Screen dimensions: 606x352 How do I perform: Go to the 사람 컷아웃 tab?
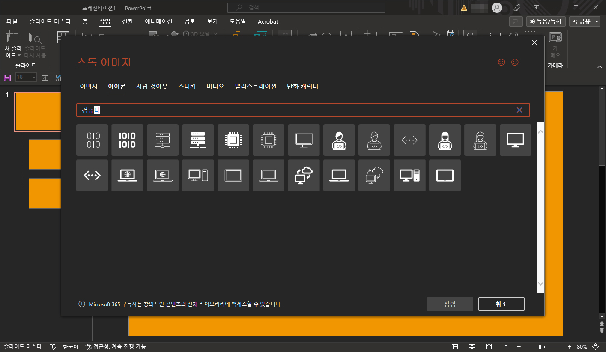click(x=152, y=86)
